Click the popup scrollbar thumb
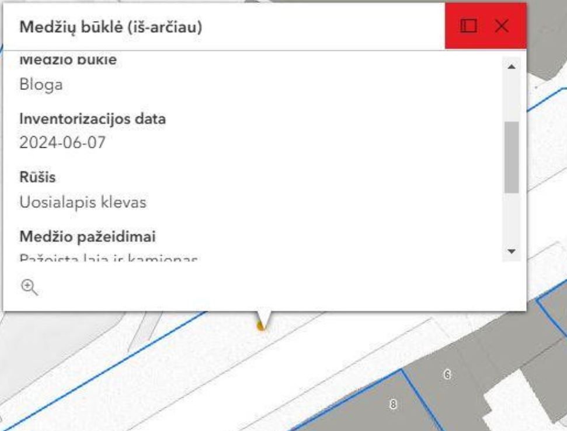 (x=511, y=157)
